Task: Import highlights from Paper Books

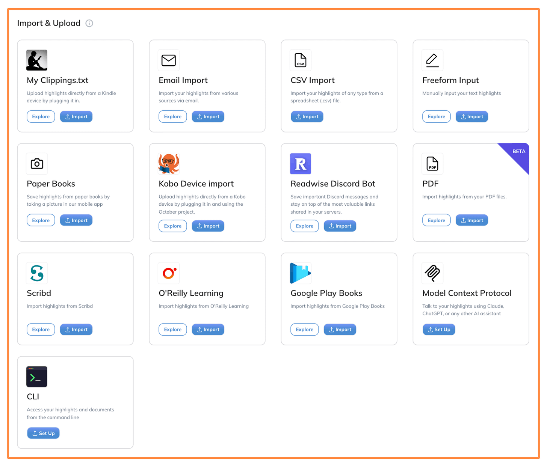Action: (76, 220)
